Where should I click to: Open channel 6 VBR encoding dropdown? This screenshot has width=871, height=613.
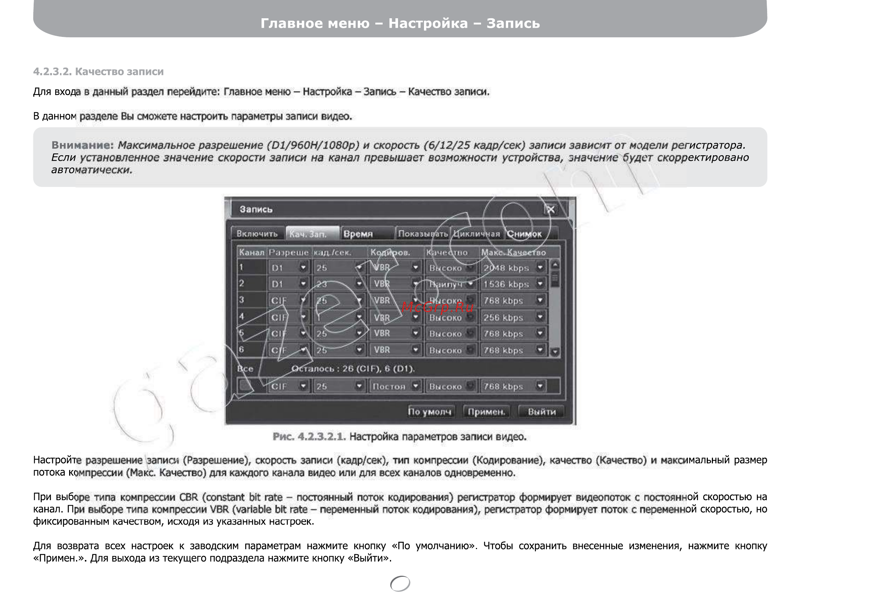(396, 350)
